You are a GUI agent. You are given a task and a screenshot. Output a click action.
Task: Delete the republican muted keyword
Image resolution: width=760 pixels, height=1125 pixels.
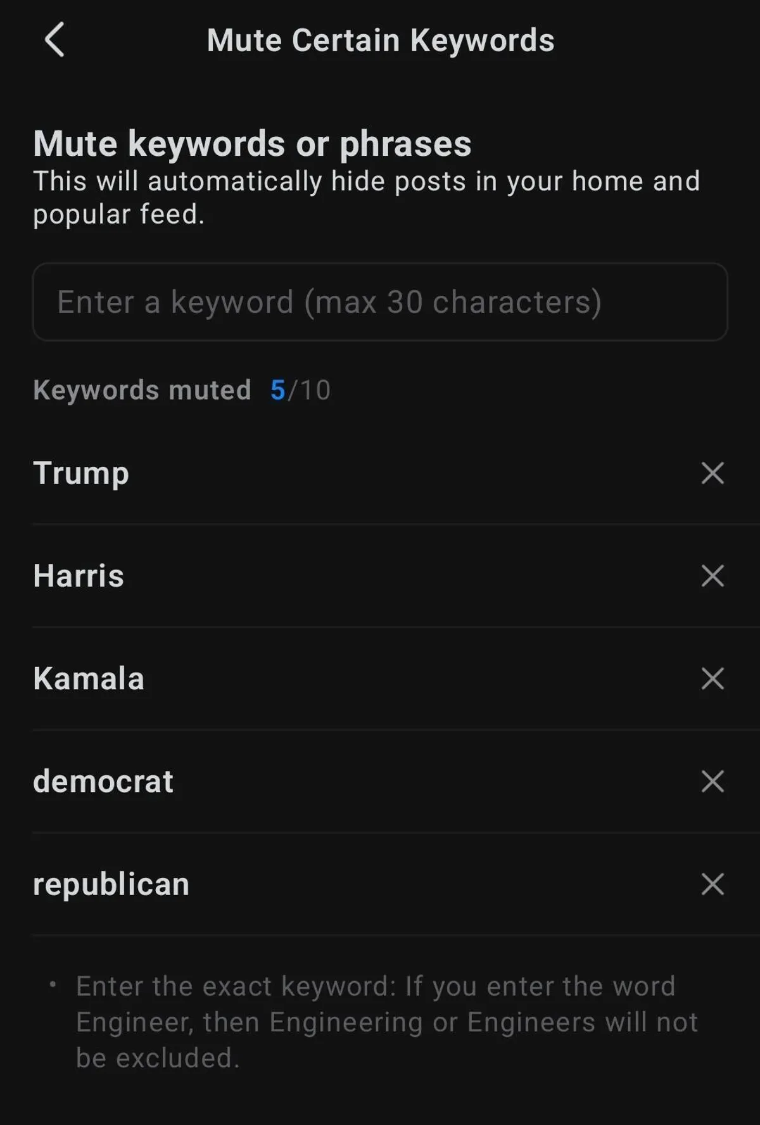click(712, 884)
